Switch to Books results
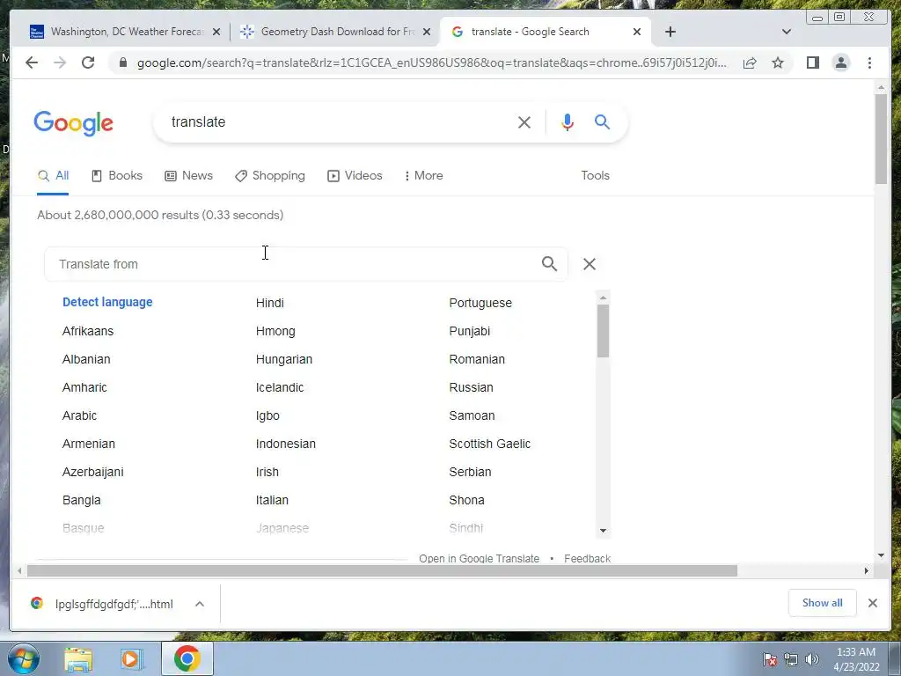The image size is (901, 676). point(117,176)
